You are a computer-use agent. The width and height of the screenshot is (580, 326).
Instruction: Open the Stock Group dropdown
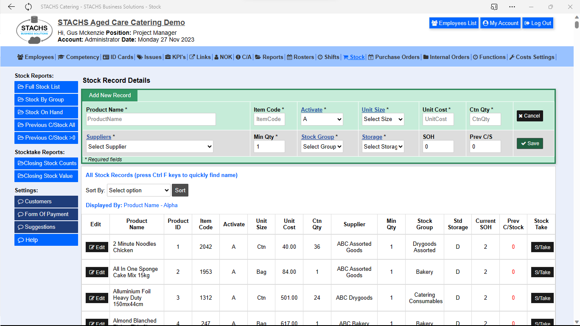click(x=322, y=147)
